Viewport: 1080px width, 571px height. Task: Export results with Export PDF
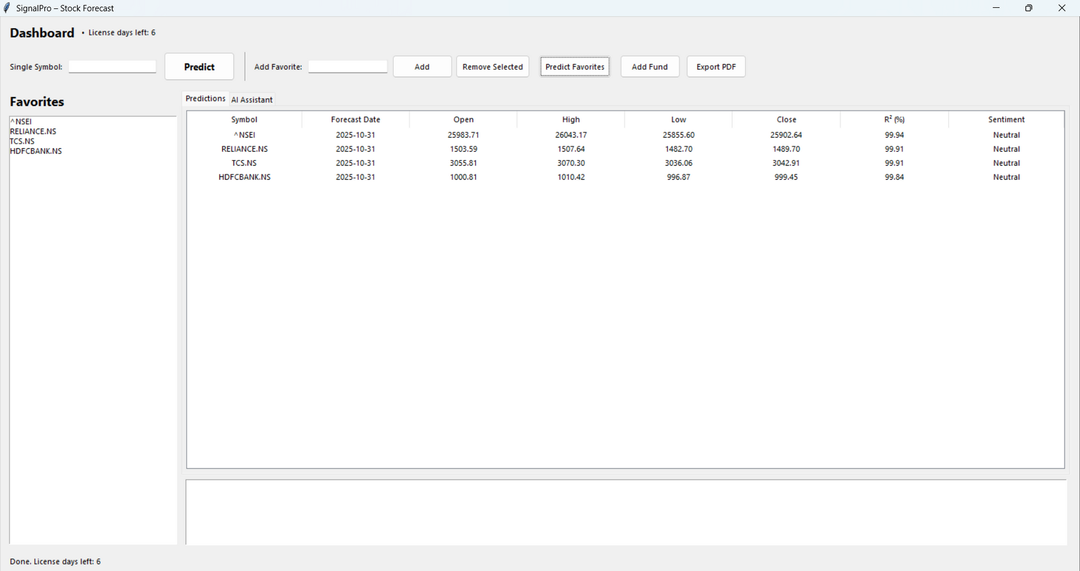(x=716, y=67)
